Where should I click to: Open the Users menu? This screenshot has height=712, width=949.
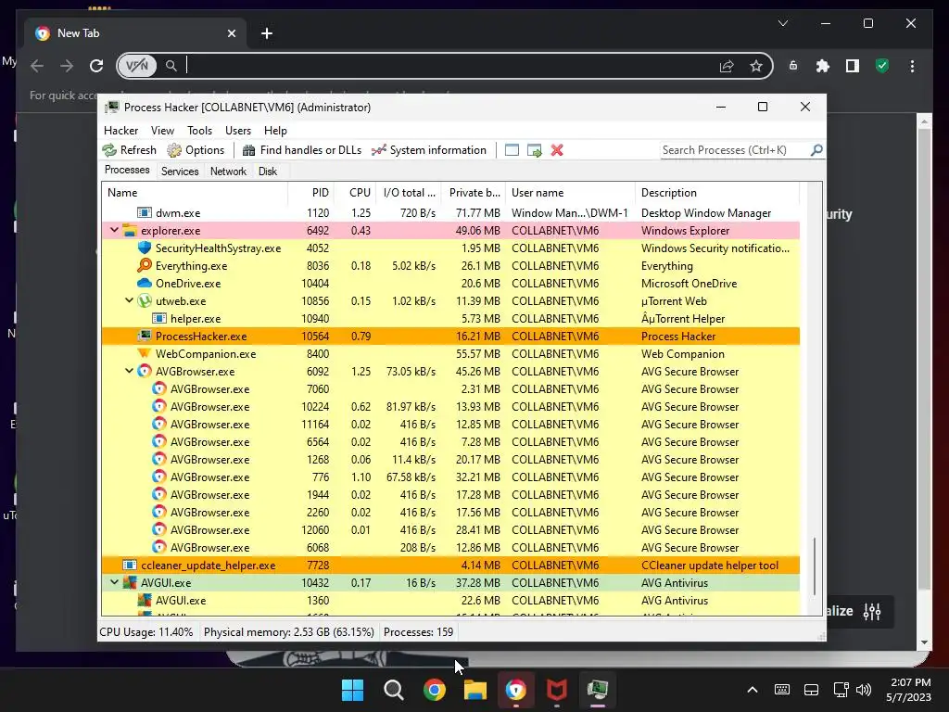(x=238, y=131)
